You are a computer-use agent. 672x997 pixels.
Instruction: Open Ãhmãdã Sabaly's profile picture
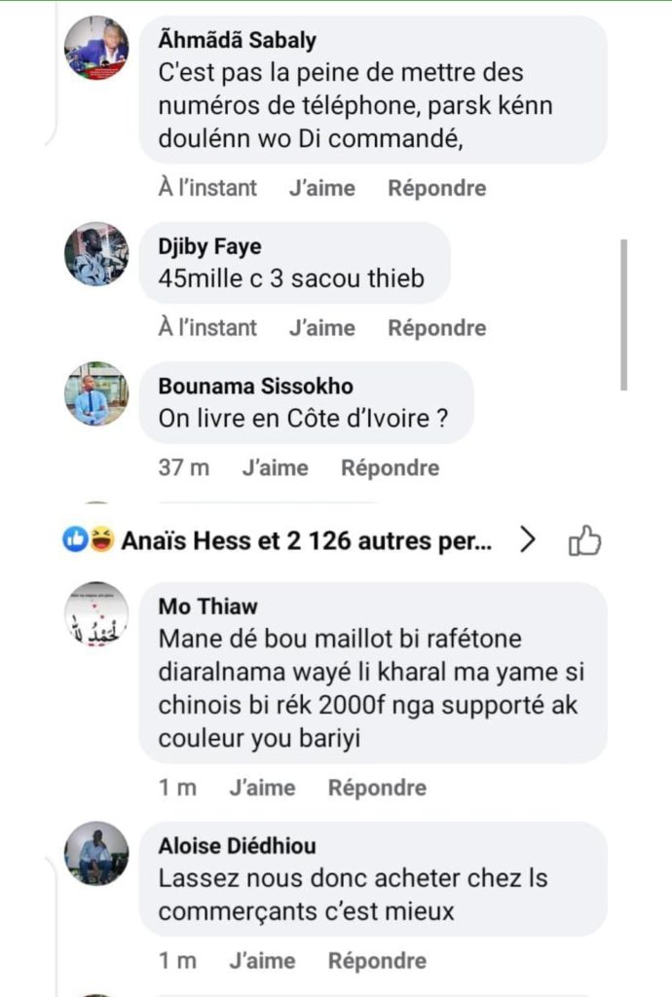click(x=96, y=48)
